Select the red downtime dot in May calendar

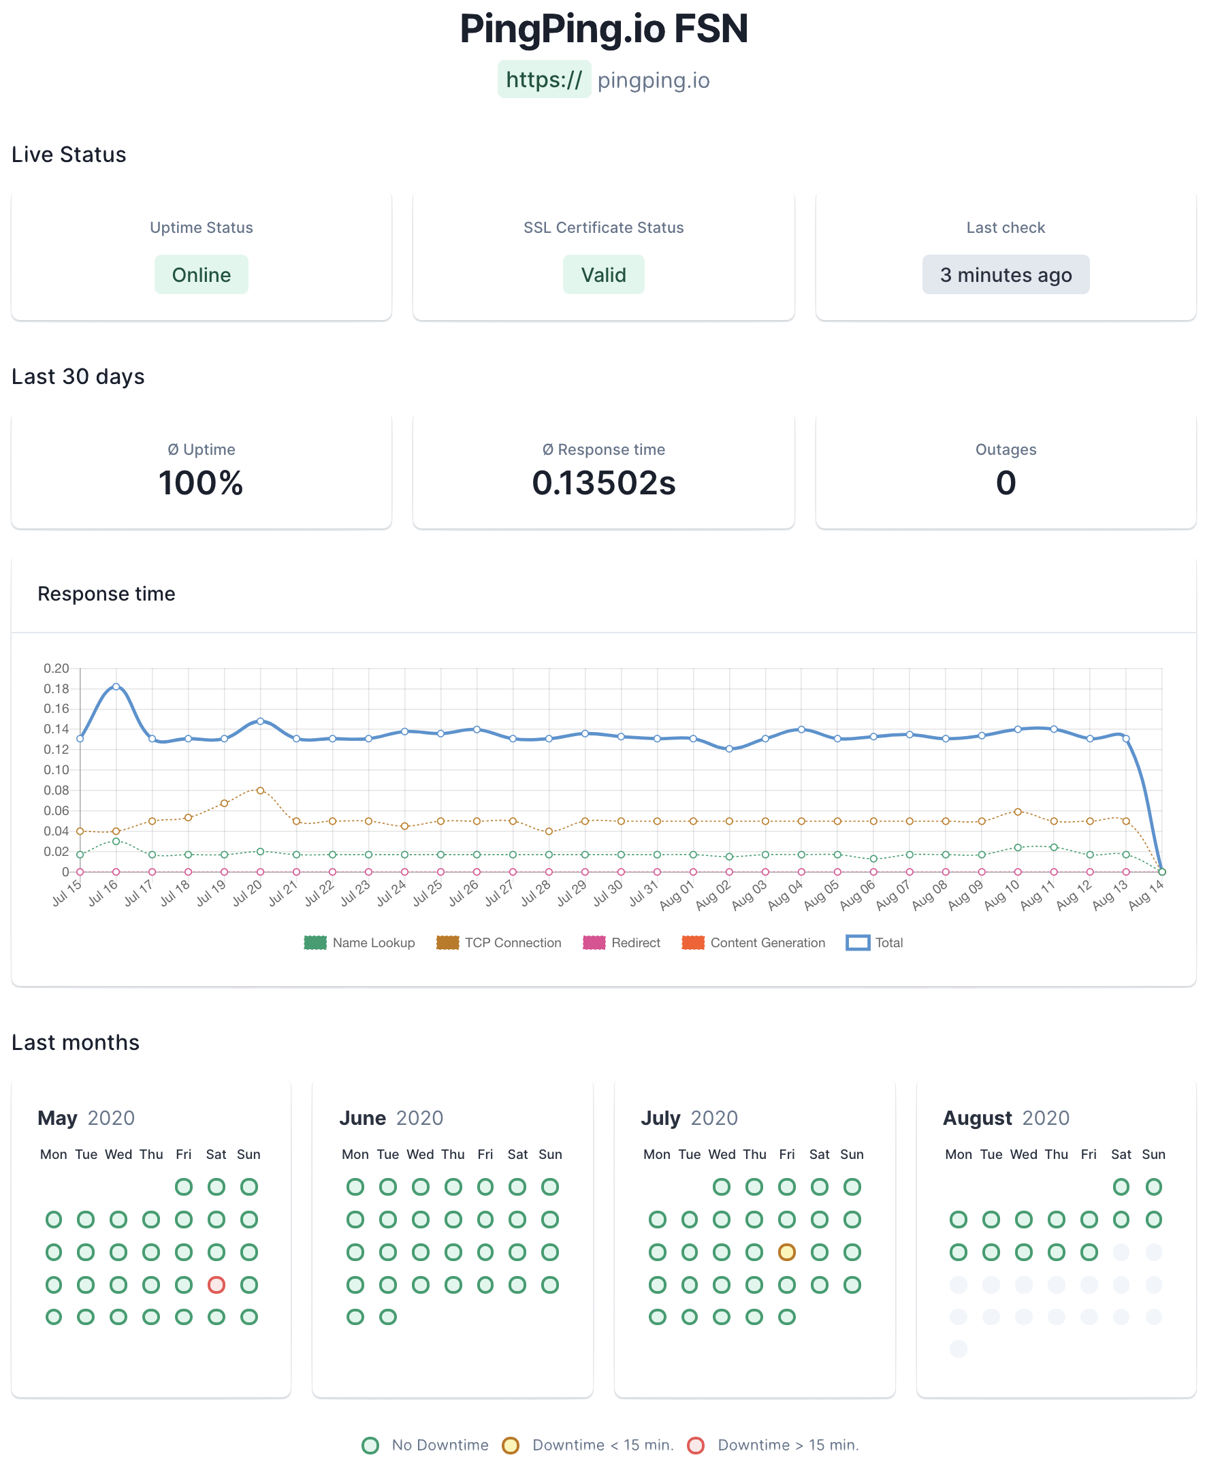pyautogui.click(x=216, y=1284)
